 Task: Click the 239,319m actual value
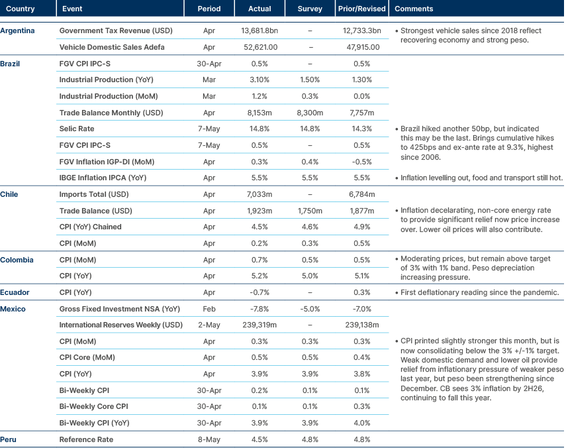(259, 325)
